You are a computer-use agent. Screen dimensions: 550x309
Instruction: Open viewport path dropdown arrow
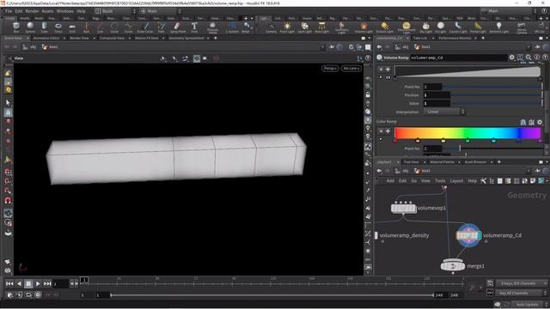(x=322, y=46)
